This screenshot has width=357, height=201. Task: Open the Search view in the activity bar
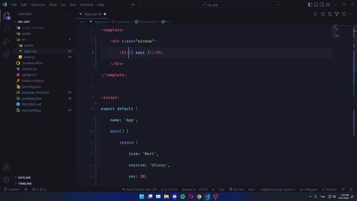pos(6,28)
